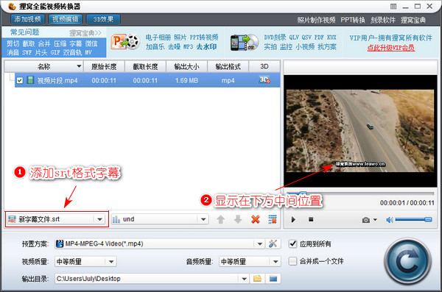Uncheck the 视频片段.mp4 file checkbox
The image size is (442, 292).
(x=19, y=80)
